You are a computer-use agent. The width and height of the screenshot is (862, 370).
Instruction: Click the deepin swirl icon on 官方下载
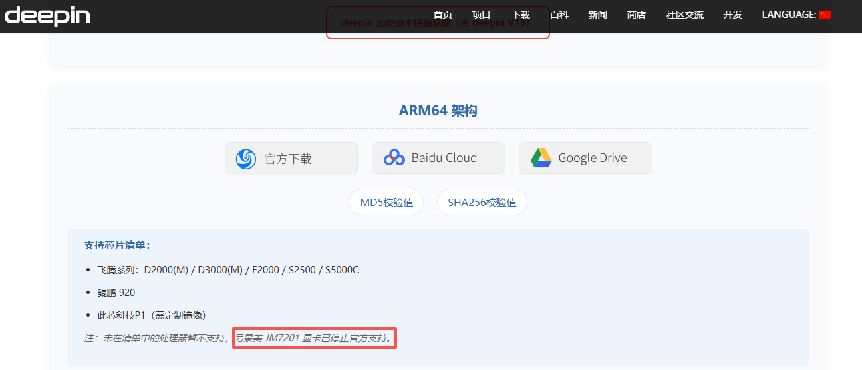[x=246, y=159]
